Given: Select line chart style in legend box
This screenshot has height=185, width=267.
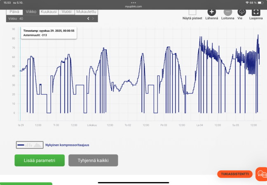Looking at the screenshot, I should pos(21,145).
